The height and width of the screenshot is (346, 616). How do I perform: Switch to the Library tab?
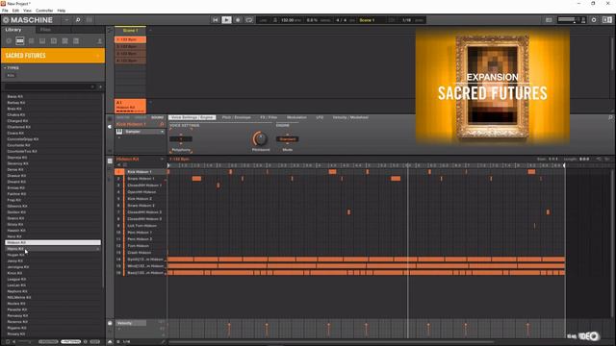13,30
